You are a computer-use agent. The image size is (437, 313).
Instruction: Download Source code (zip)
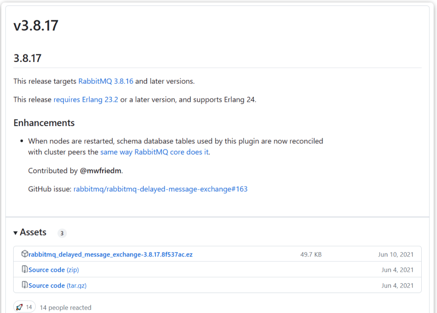tap(54, 270)
